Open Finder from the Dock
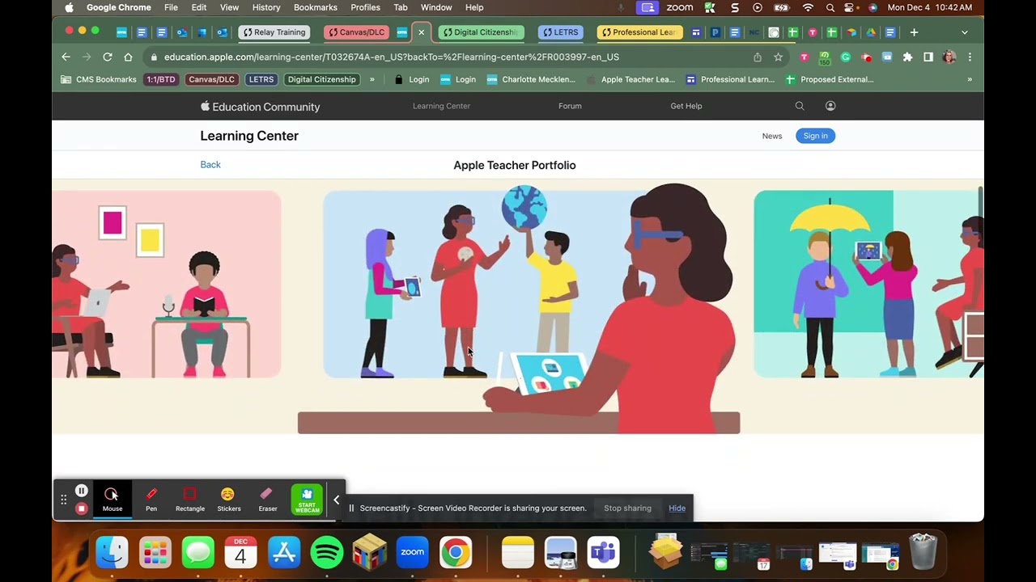The height and width of the screenshot is (582, 1036). point(113,553)
